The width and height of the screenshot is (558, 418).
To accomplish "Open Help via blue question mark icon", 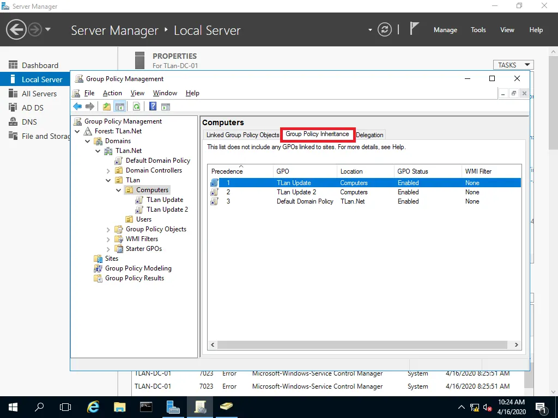I will (x=153, y=106).
